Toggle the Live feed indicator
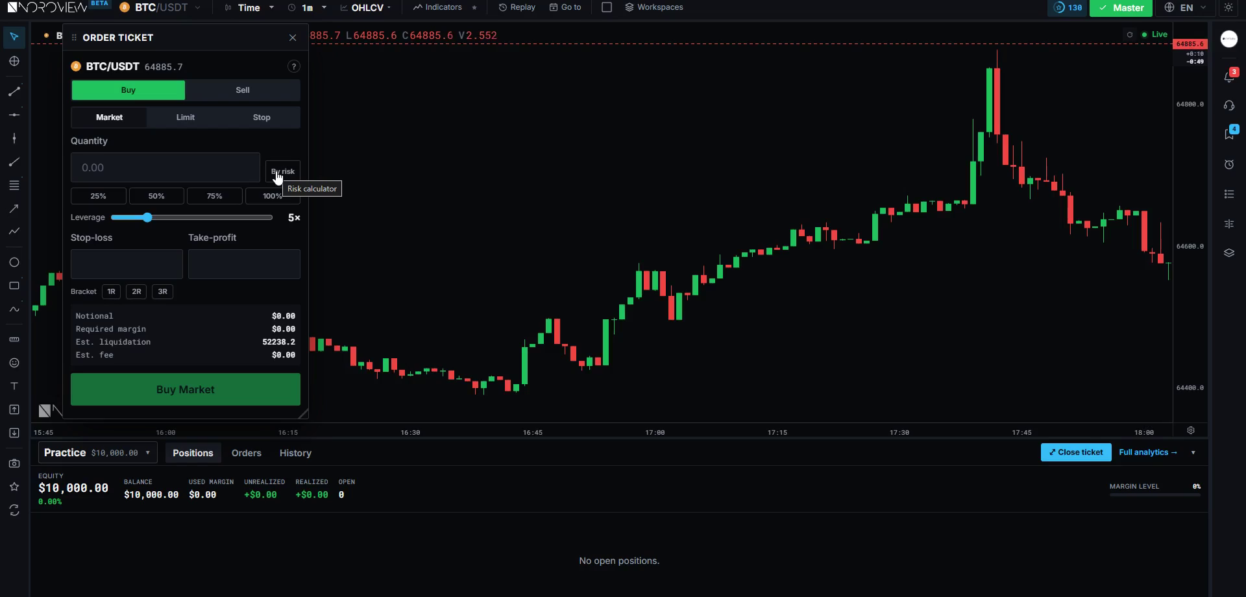Screen dimensions: 1246x597 (1154, 34)
